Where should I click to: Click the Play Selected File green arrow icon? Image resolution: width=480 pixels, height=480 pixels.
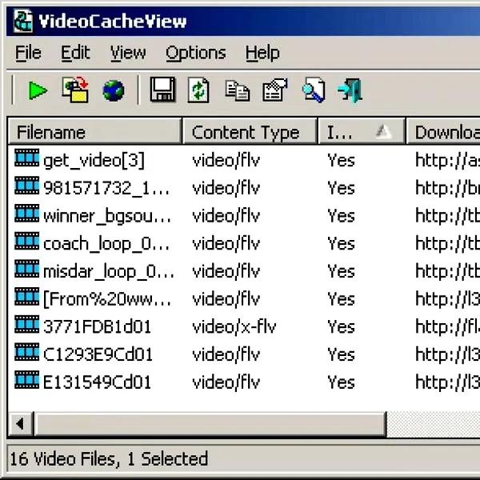pyautogui.click(x=38, y=90)
